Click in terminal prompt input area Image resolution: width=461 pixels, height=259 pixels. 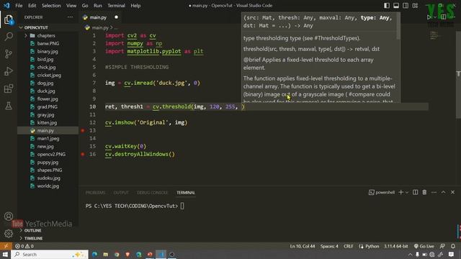coord(182,206)
